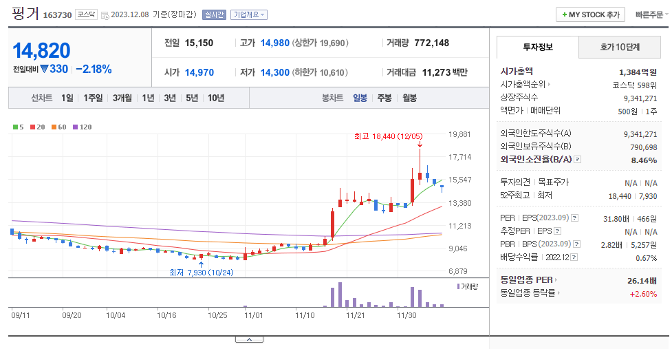Switch to the 투자정보 tab
The image size is (672, 349).
(x=537, y=47)
